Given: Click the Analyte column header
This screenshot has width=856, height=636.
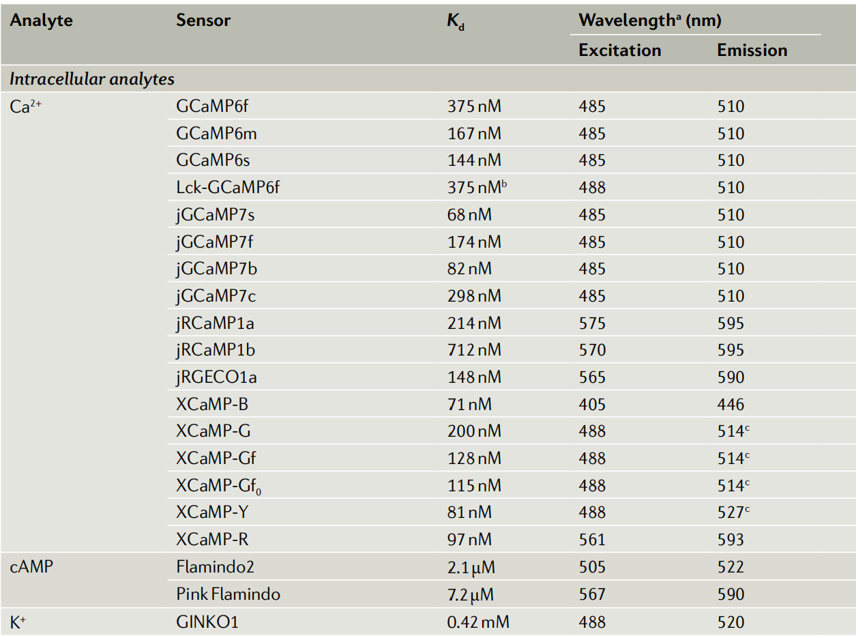Looking at the screenshot, I should click(42, 20).
